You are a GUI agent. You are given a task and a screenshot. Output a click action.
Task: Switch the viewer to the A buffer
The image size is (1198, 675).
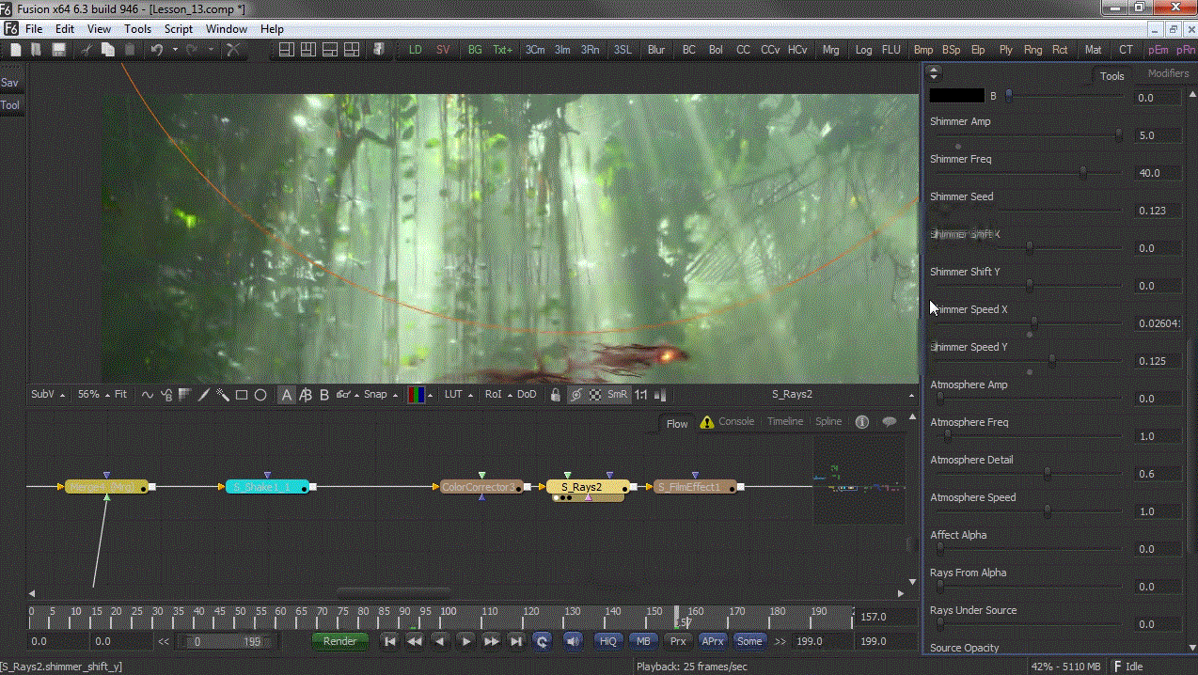(287, 395)
